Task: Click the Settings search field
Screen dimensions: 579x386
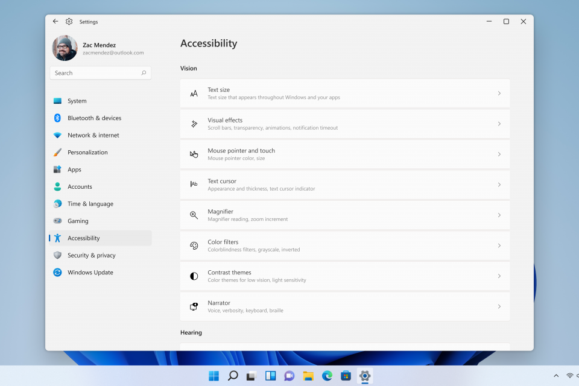Action: click(96, 73)
